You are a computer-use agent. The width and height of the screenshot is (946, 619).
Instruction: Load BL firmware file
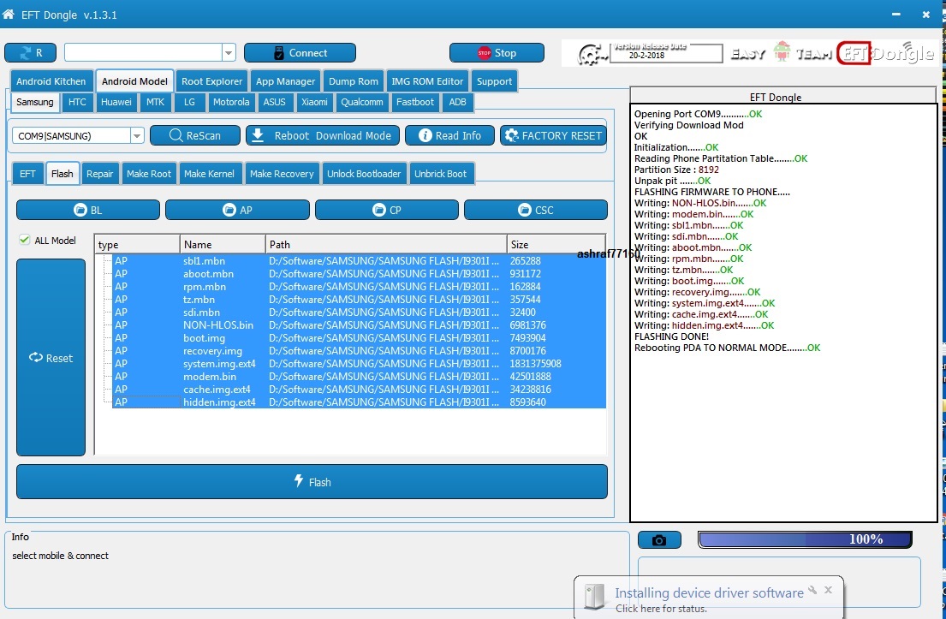click(x=88, y=210)
